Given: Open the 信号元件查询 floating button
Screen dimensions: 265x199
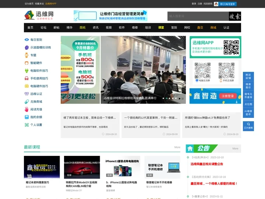Looking at the screenshot, I should (x=248, y=95).
